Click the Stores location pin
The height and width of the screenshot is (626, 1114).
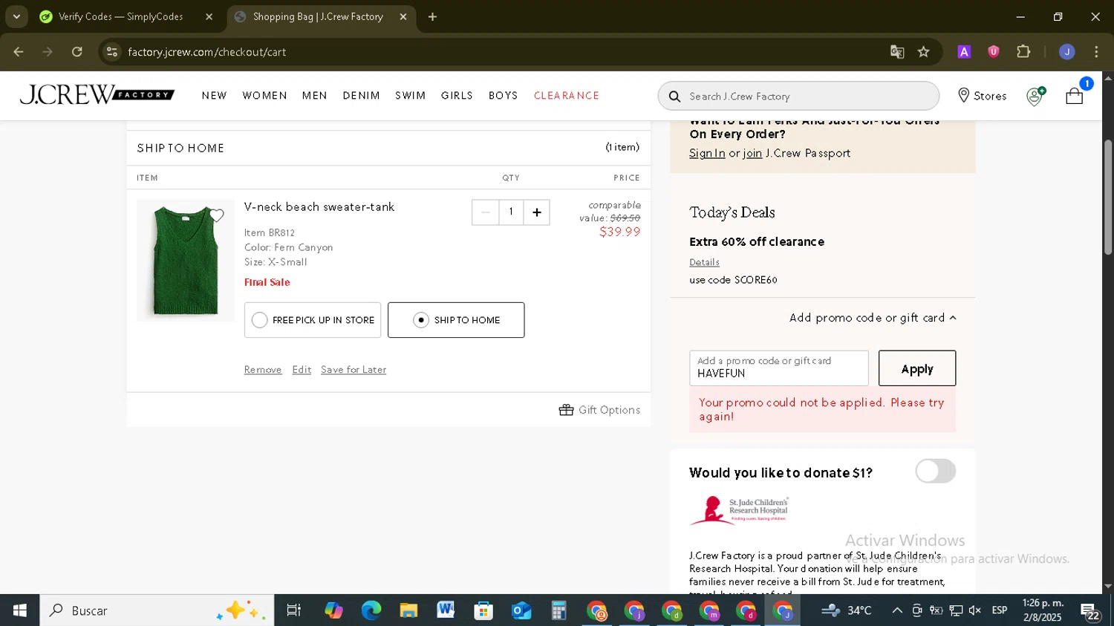(963, 95)
